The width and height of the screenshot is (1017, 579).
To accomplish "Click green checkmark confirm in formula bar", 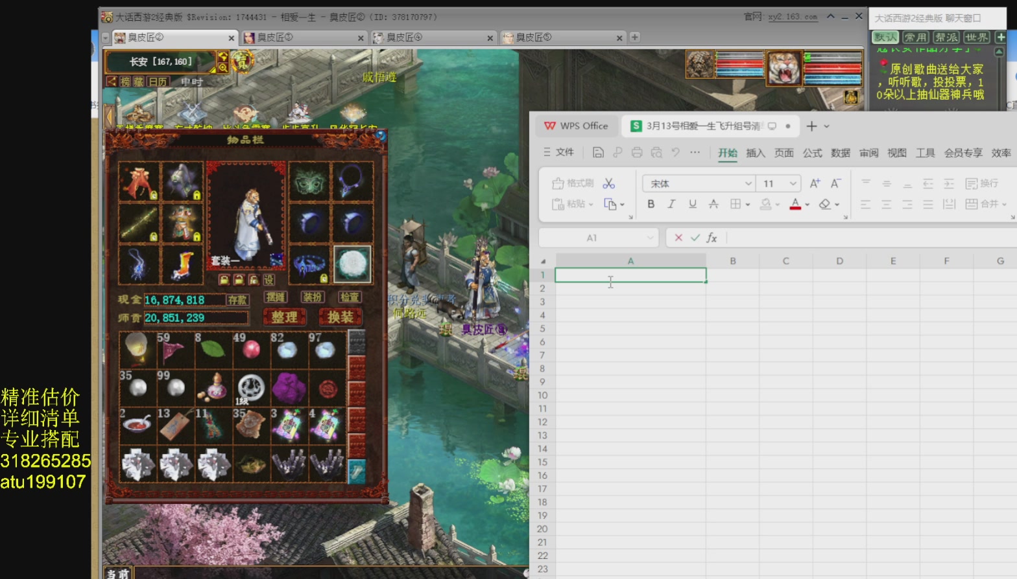I will point(695,238).
